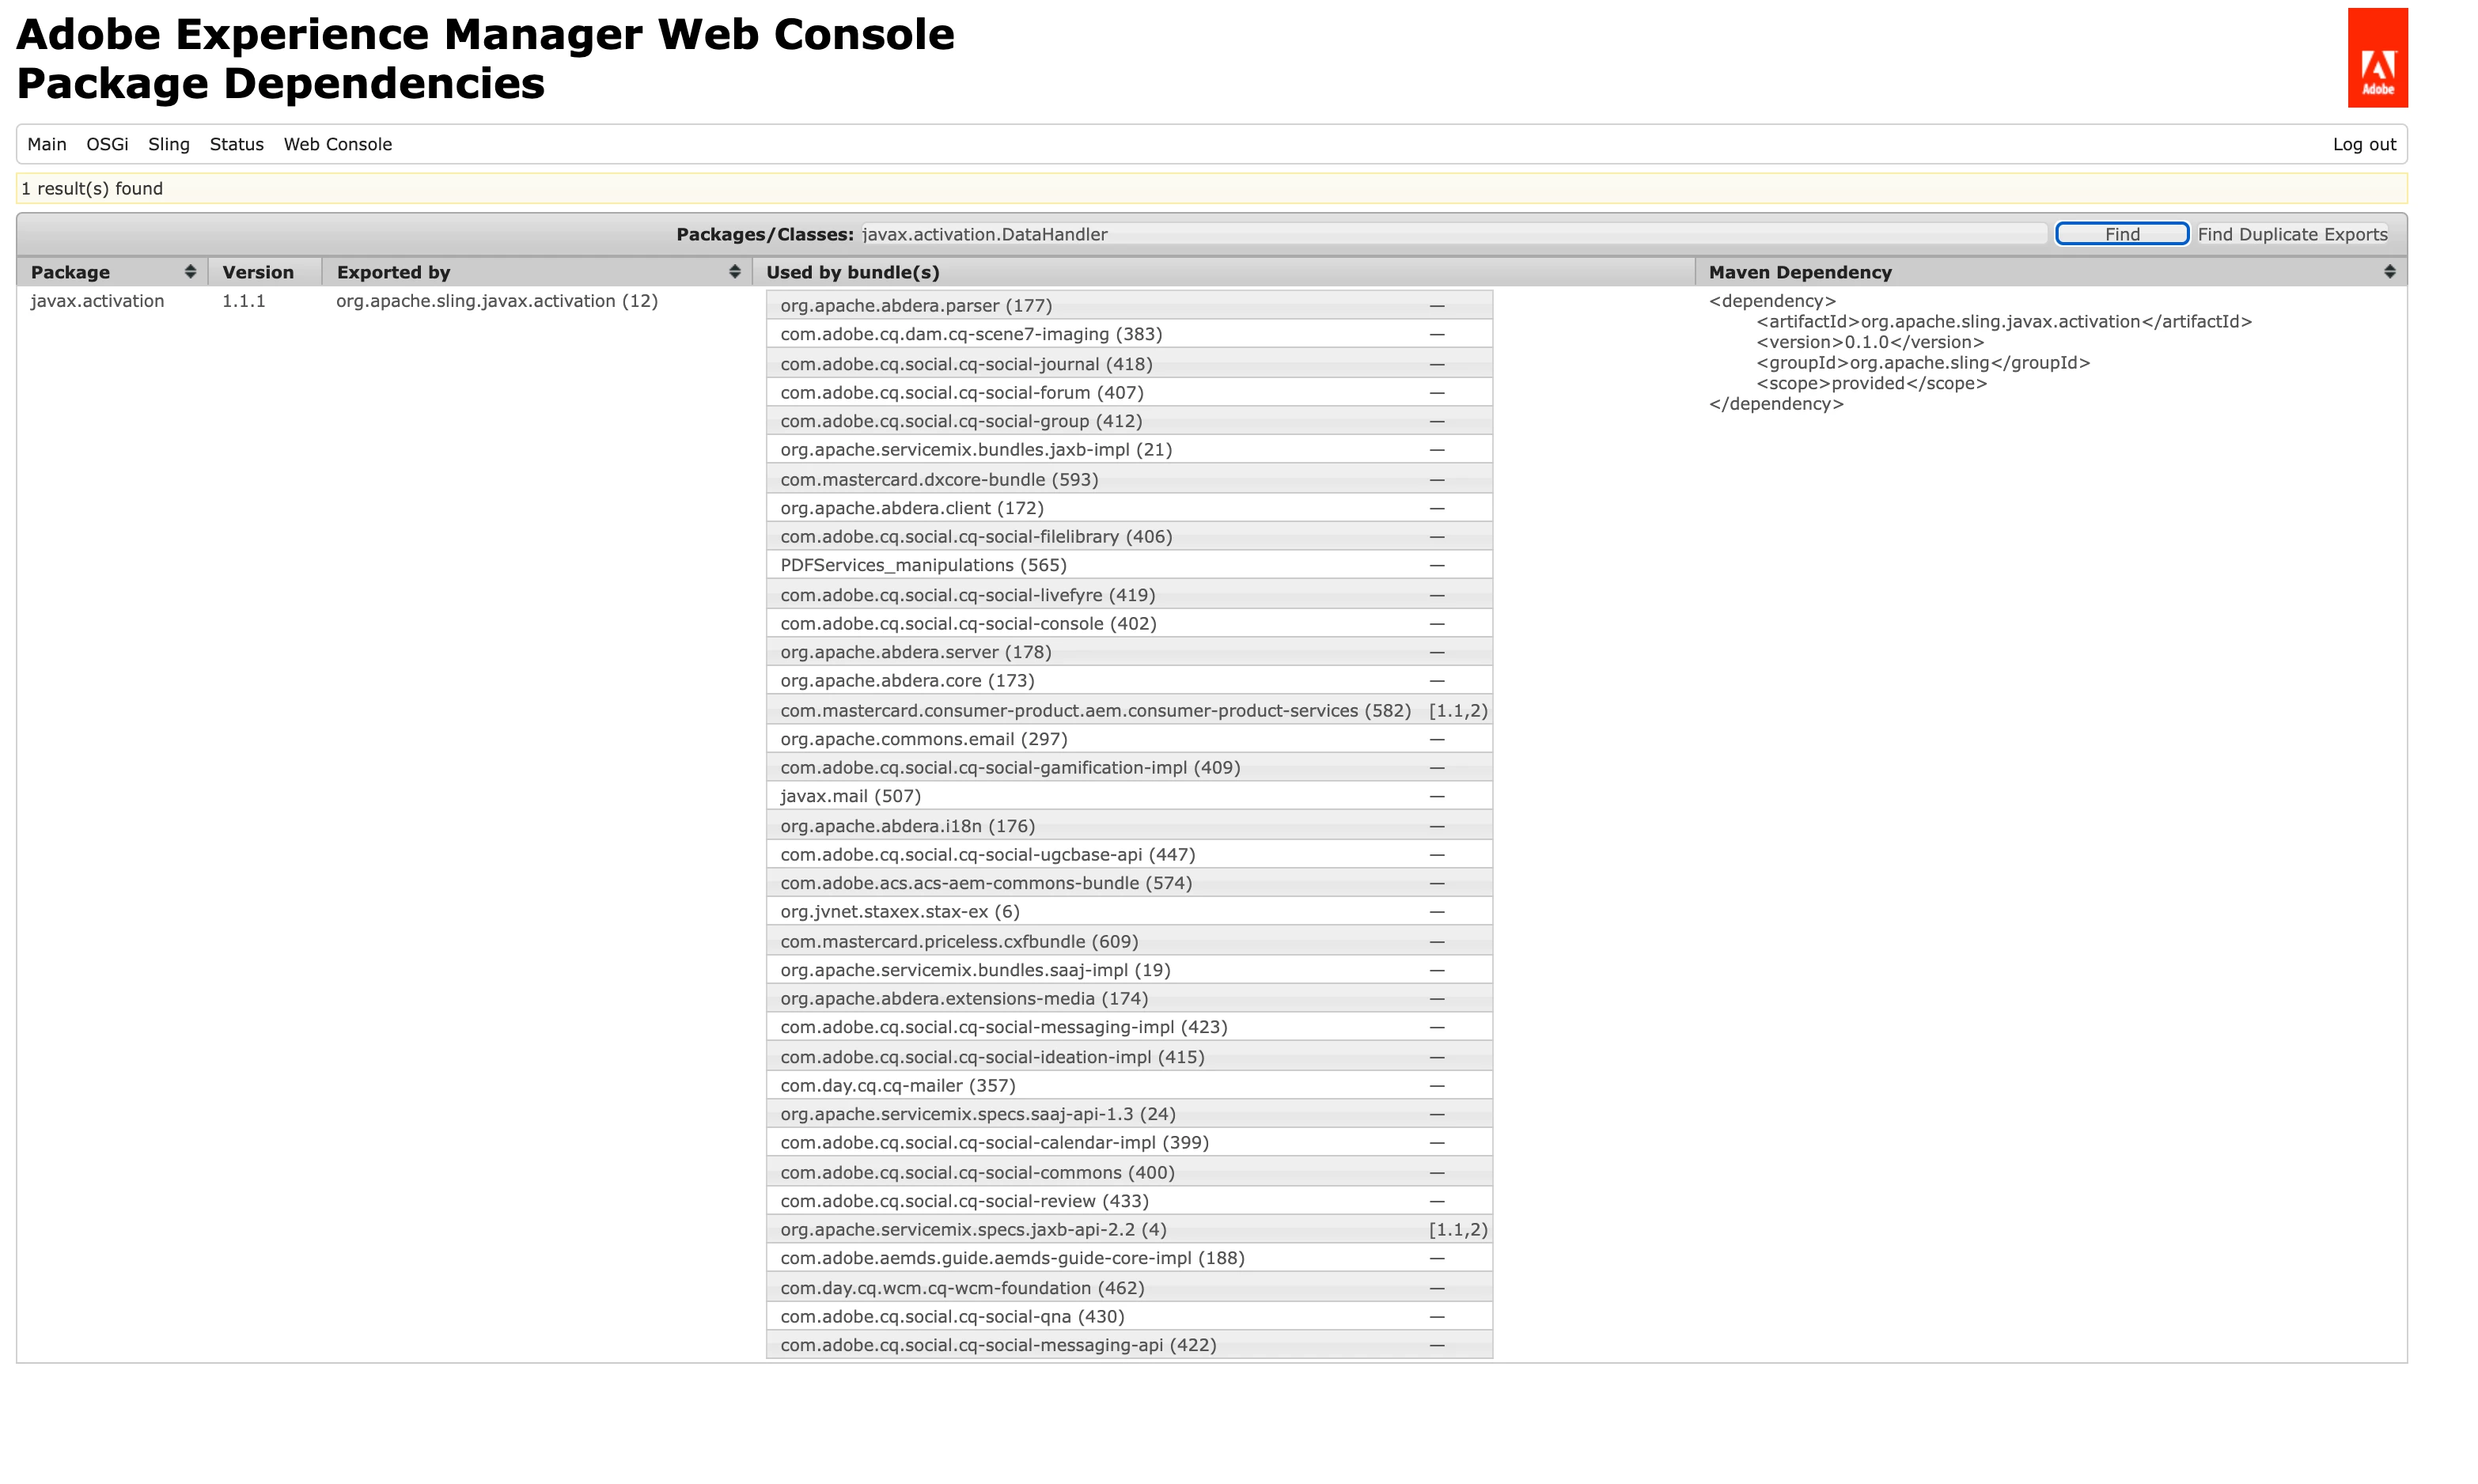The width and height of the screenshot is (2478, 1484).
Task: Open com.day.cq.cq-mailer (357) bundle link
Action: coord(897,1085)
